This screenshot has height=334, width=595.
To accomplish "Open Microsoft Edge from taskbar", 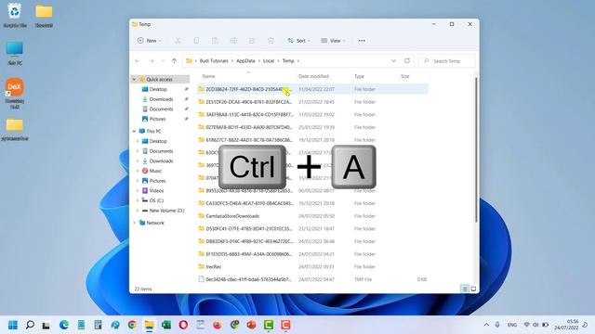I will click(64, 325).
